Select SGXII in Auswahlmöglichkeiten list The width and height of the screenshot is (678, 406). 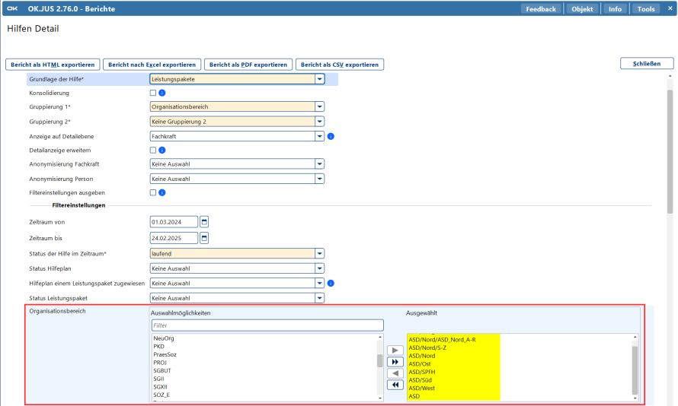pos(160,387)
